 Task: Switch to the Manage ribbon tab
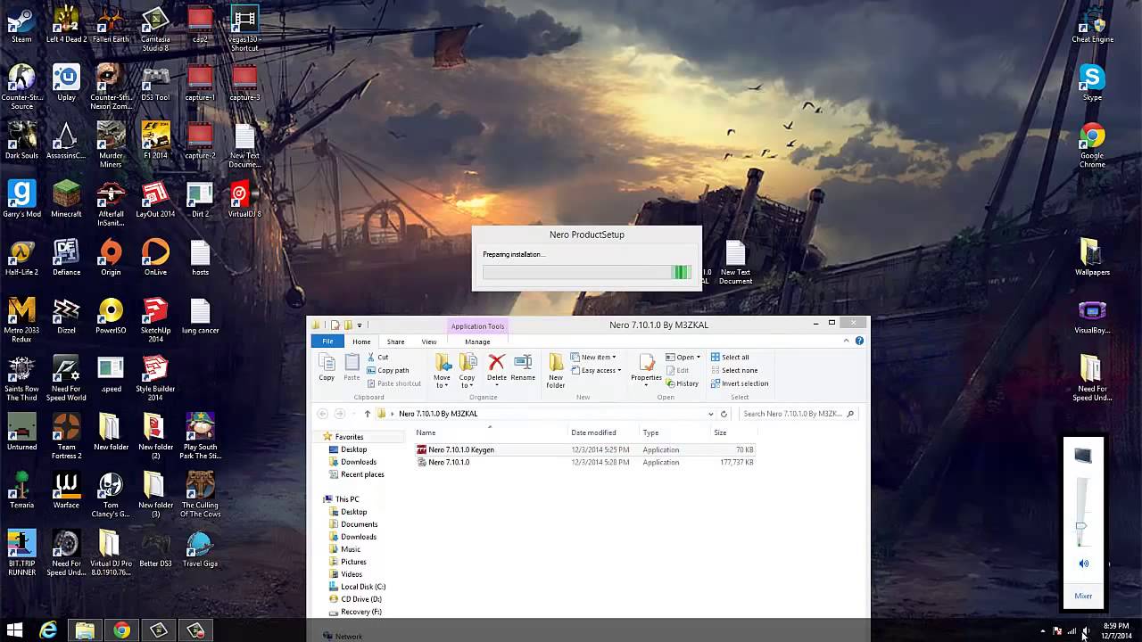(x=477, y=342)
